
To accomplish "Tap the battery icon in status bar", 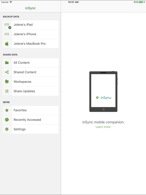I will click(141, 2).
